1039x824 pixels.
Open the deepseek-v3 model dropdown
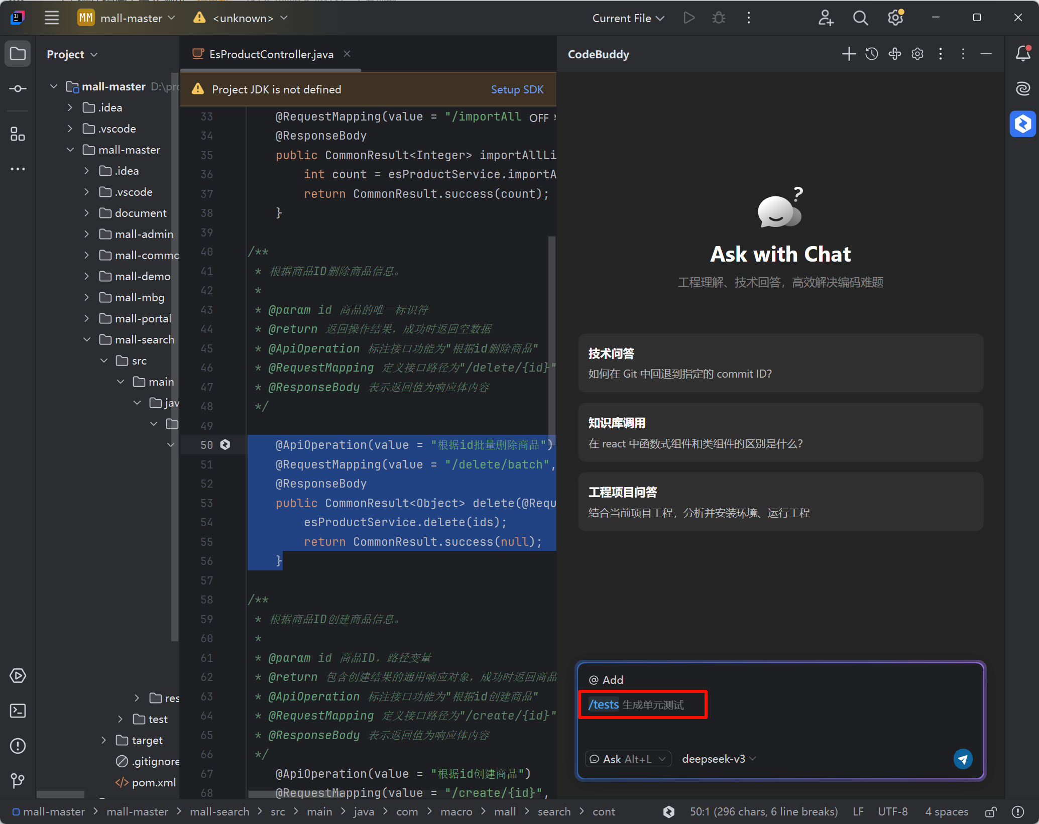tap(719, 759)
